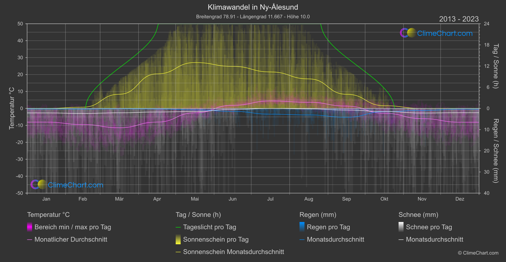Click the vertical 'Temperatur °C' axis title
Viewport: 506px width, 262px height.
coord(12,108)
